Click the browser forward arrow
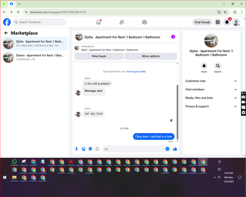Screen dimensions: 246x197 11,12
